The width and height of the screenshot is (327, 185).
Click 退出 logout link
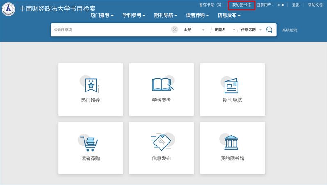tap(295, 5)
